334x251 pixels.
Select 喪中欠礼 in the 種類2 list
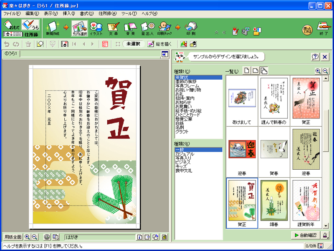pyautogui.click(x=184, y=171)
